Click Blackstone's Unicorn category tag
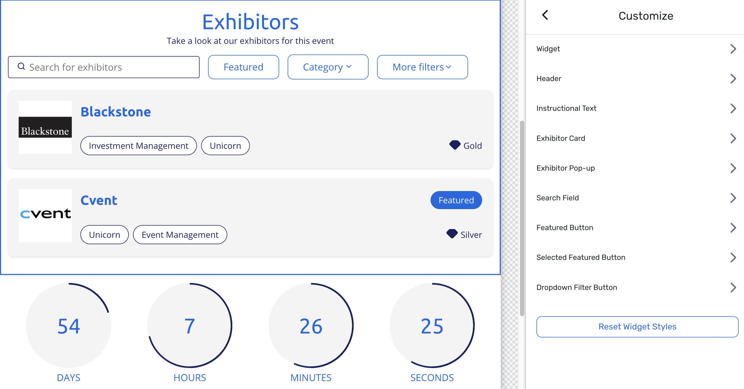Viewport: 744px width, 389px height. coord(225,146)
